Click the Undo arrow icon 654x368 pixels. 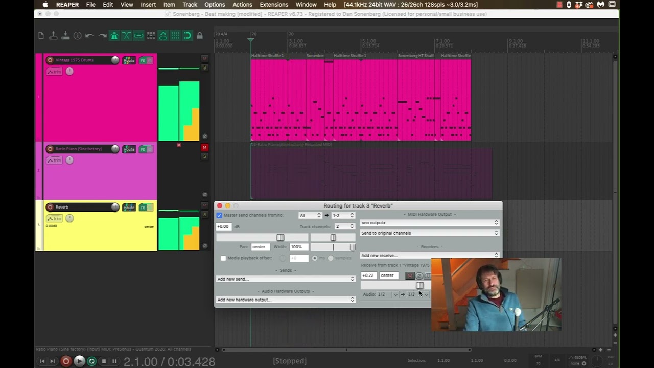point(89,36)
